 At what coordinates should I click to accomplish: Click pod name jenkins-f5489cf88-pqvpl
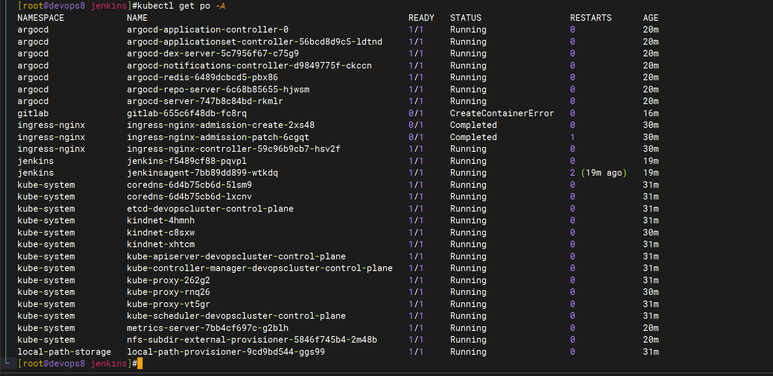pyautogui.click(x=187, y=161)
